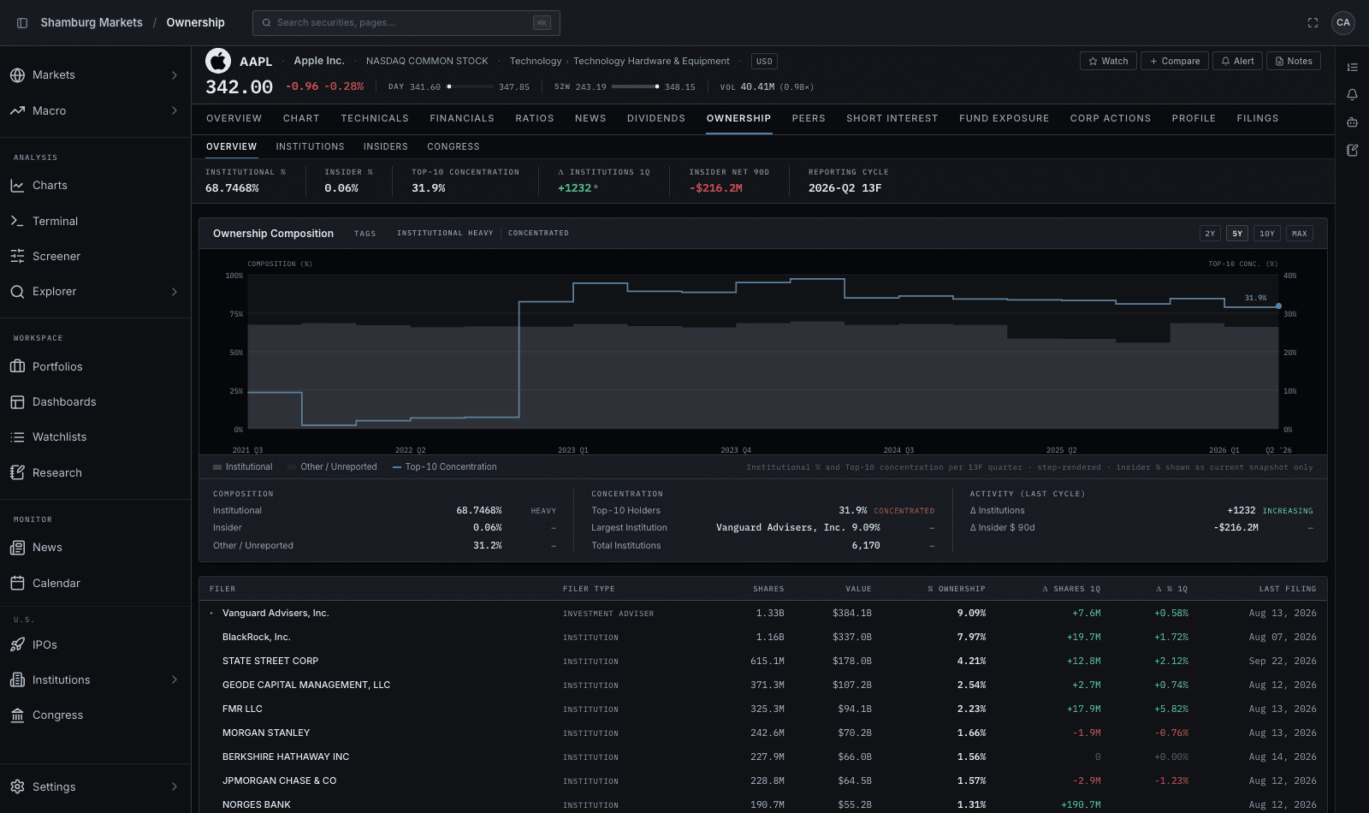
Task: Click Compare button
Action: point(1175,62)
